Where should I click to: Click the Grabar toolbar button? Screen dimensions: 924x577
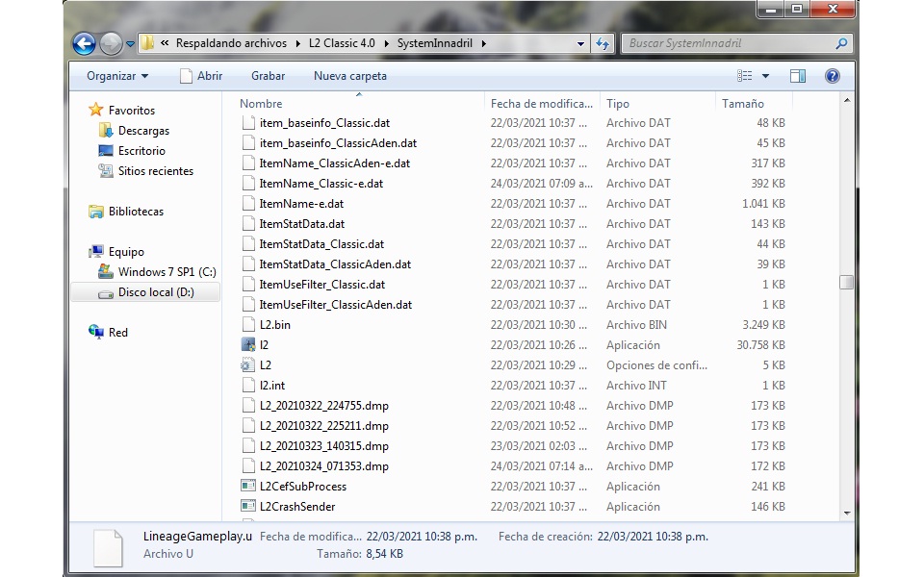pos(268,76)
